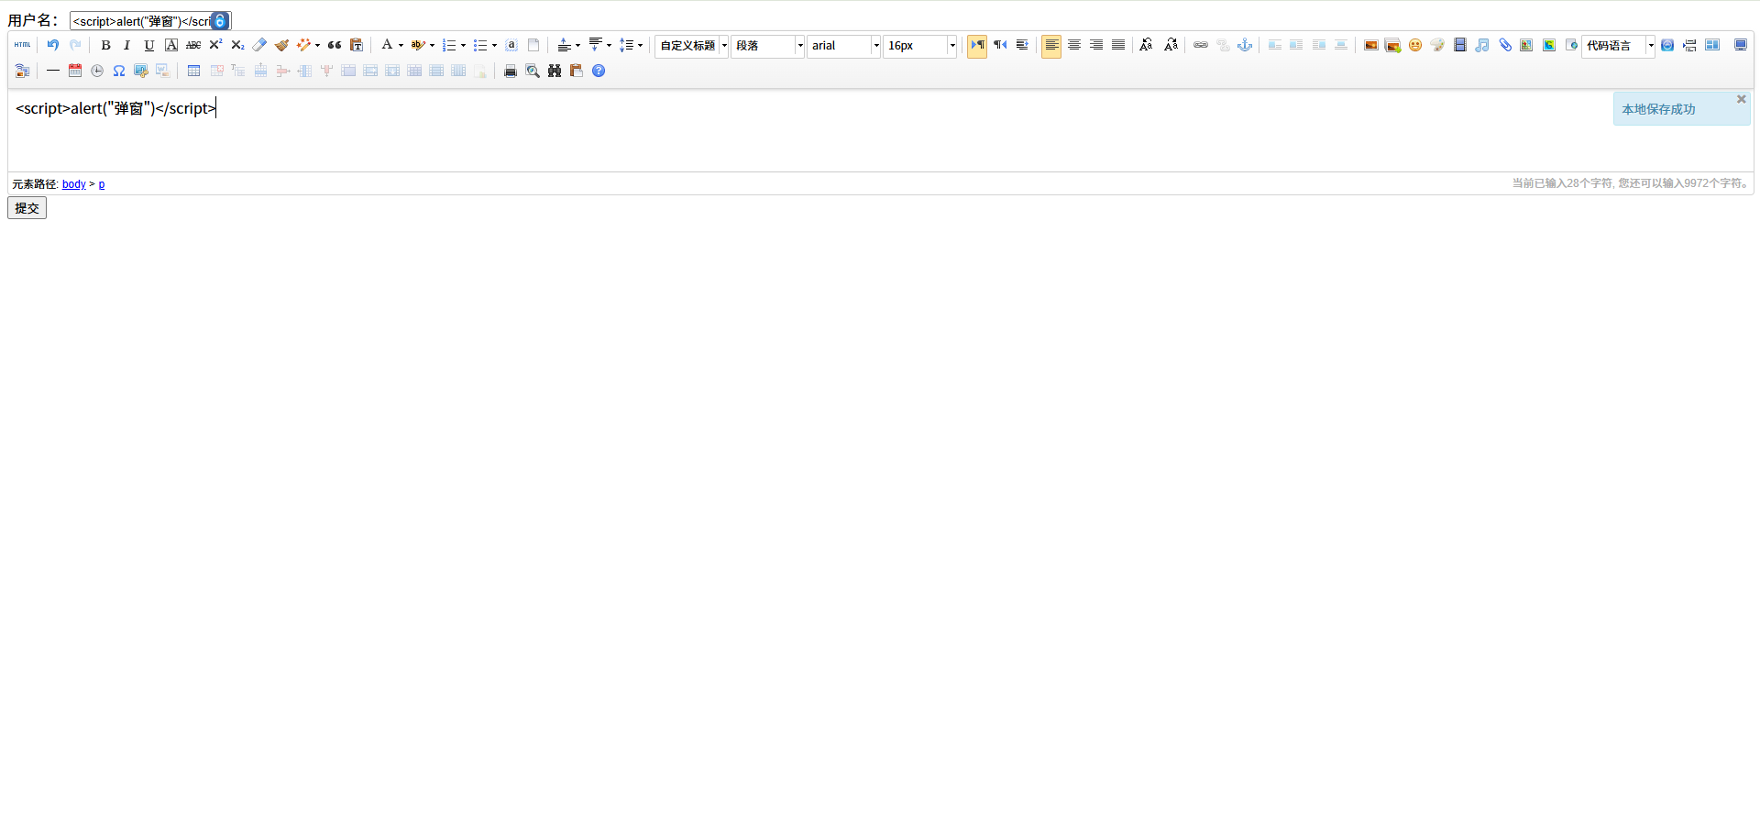This screenshot has width=1760, height=828.
Task: Open search and replace binoculars
Action: point(555,71)
